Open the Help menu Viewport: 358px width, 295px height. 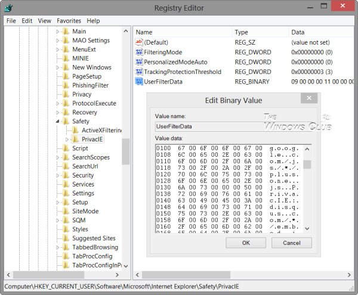pos(93,21)
